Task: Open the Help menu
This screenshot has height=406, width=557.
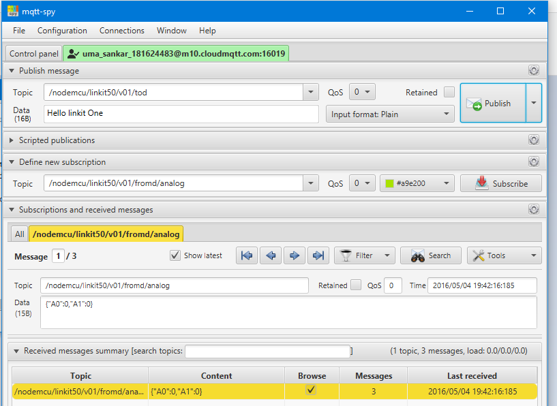Action: [x=207, y=31]
